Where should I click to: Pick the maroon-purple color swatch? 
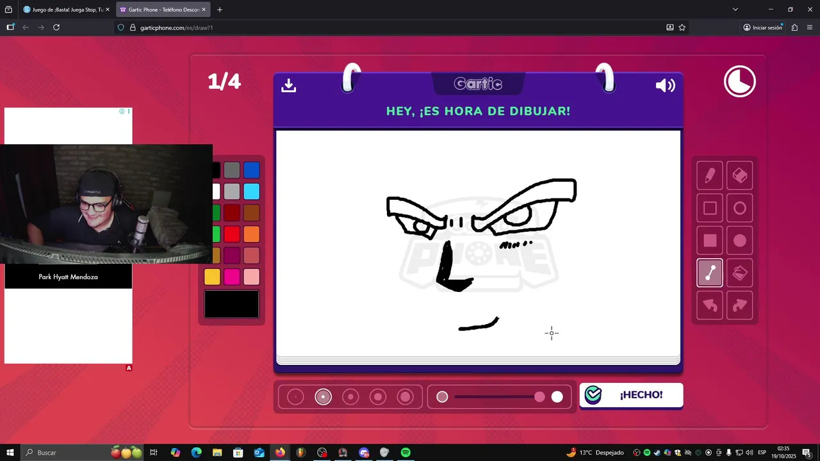coord(232,255)
